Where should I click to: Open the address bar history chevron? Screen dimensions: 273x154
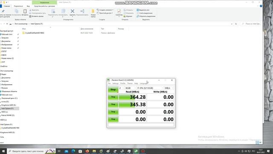(232, 24)
